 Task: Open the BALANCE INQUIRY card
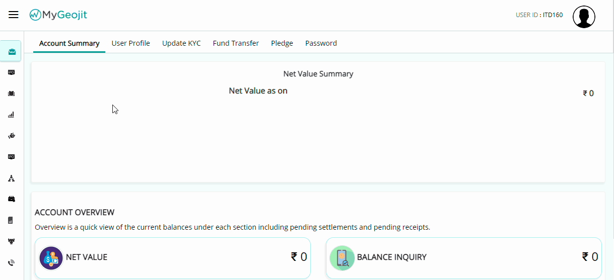click(464, 258)
